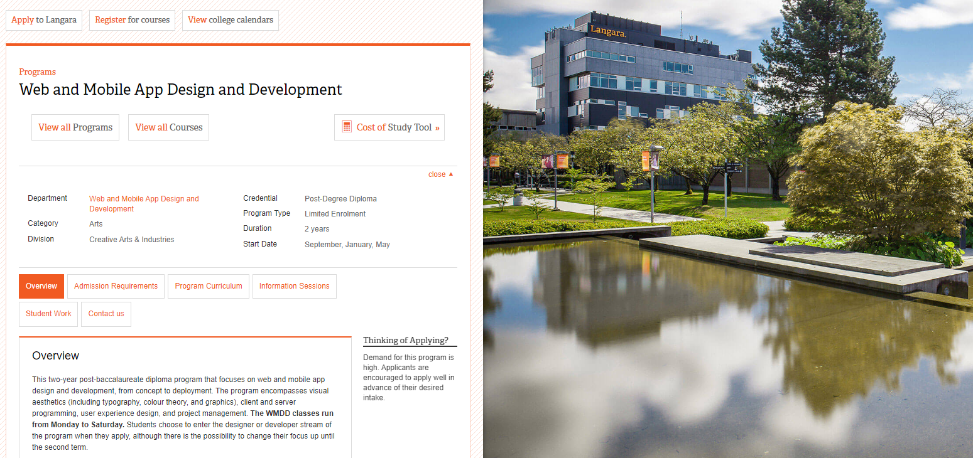The width and height of the screenshot is (973, 458).
Task: Follow the Web and Mobile App Design department link
Action: click(x=144, y=204)
